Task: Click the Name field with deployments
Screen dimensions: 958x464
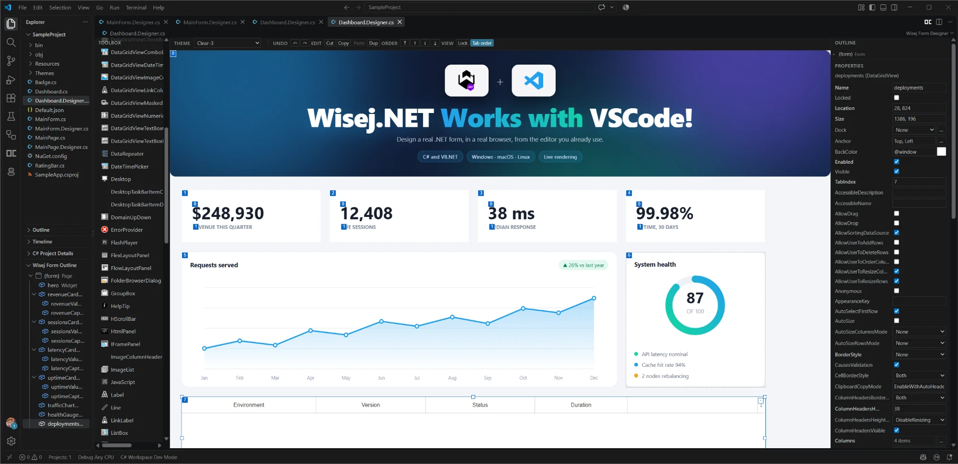Action: 919,88
